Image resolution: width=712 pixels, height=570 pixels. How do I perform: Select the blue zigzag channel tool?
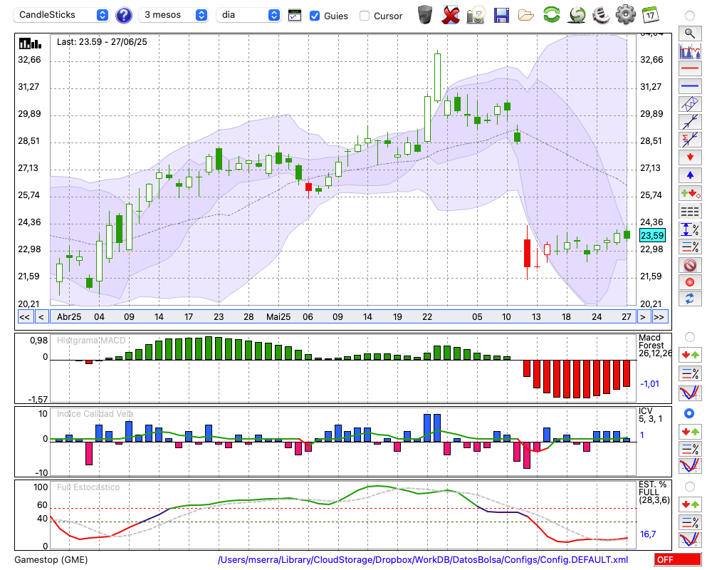(x=690, y=104)
